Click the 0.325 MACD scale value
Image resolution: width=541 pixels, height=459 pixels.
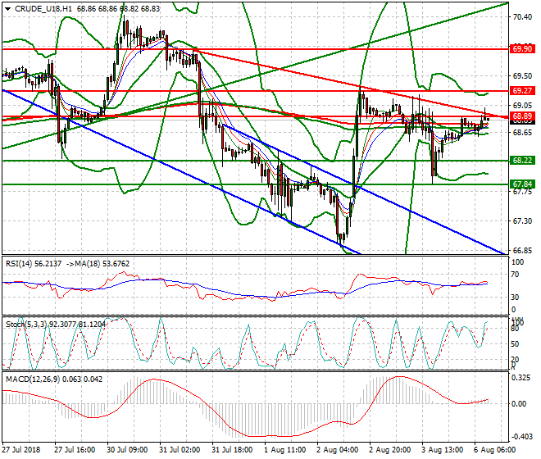[x=521, y=378]
